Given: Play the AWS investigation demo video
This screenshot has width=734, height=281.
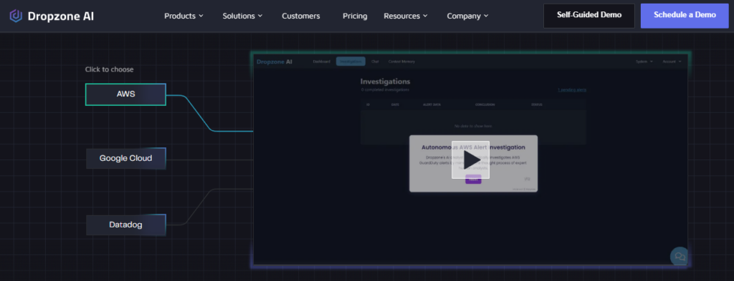Looking at the screenshot, I should pyautogui.click(x=470, y=159).
